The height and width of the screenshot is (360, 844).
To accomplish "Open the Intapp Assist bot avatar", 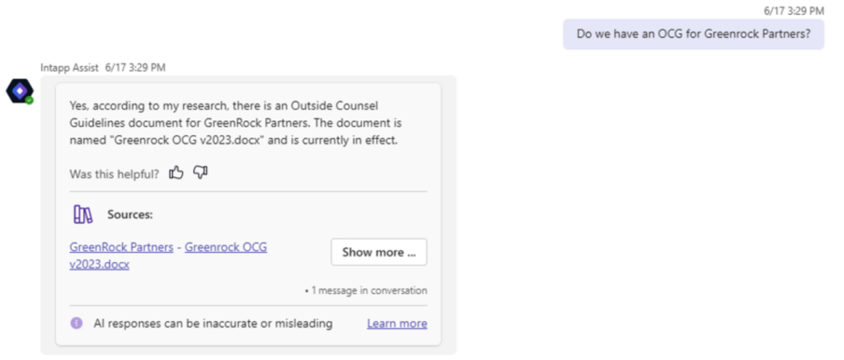I will coord(18,91).
